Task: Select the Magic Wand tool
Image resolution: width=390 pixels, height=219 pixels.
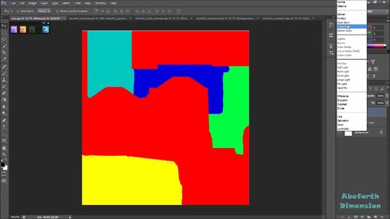Action: coord(4,46)
